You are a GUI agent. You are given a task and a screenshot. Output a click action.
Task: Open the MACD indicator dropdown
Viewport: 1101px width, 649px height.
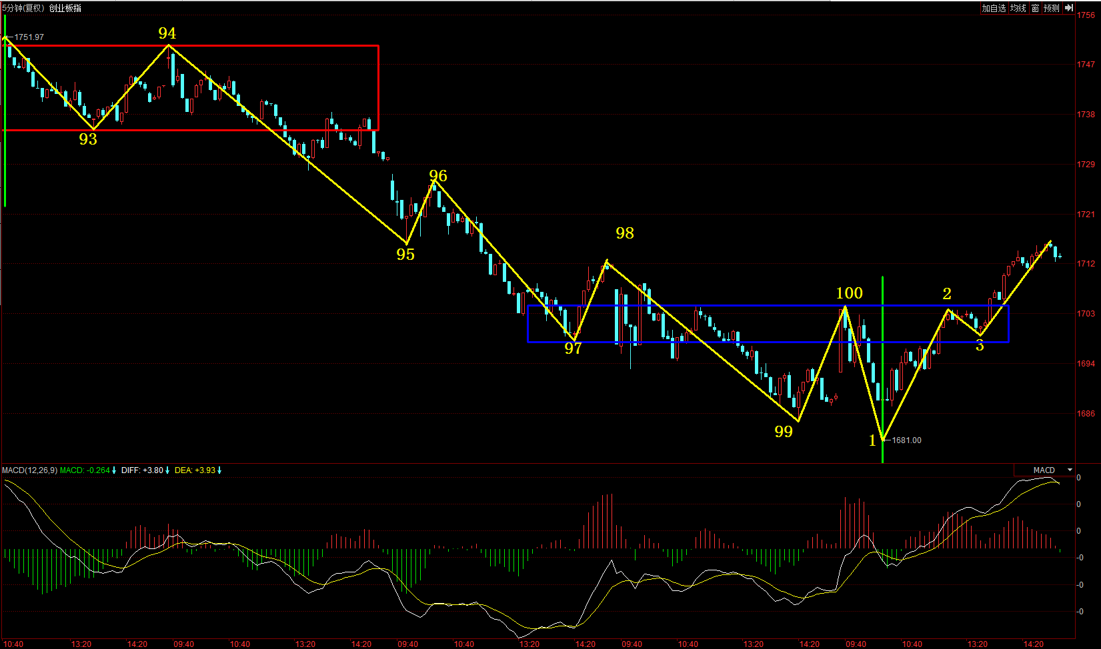point(1070,470)
